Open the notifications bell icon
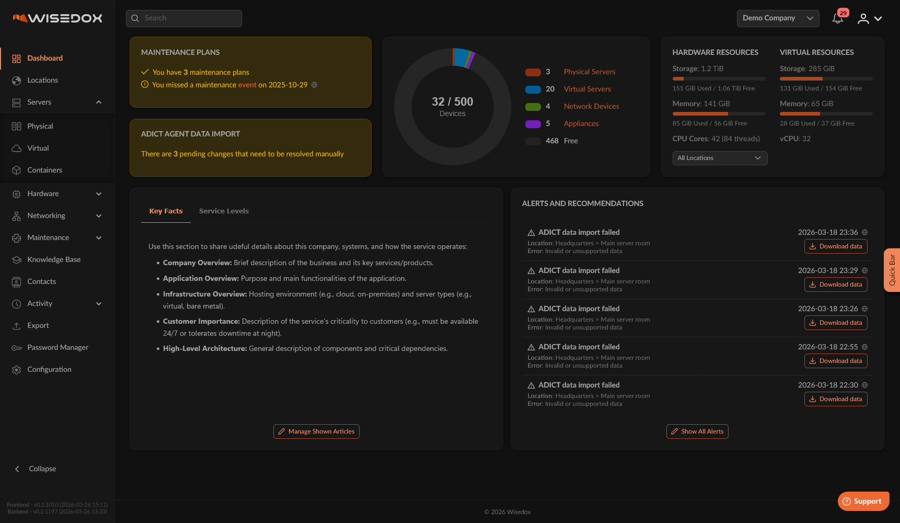This screenshot has height=523, width=900. pyautogui.click(x=837, y=19)
